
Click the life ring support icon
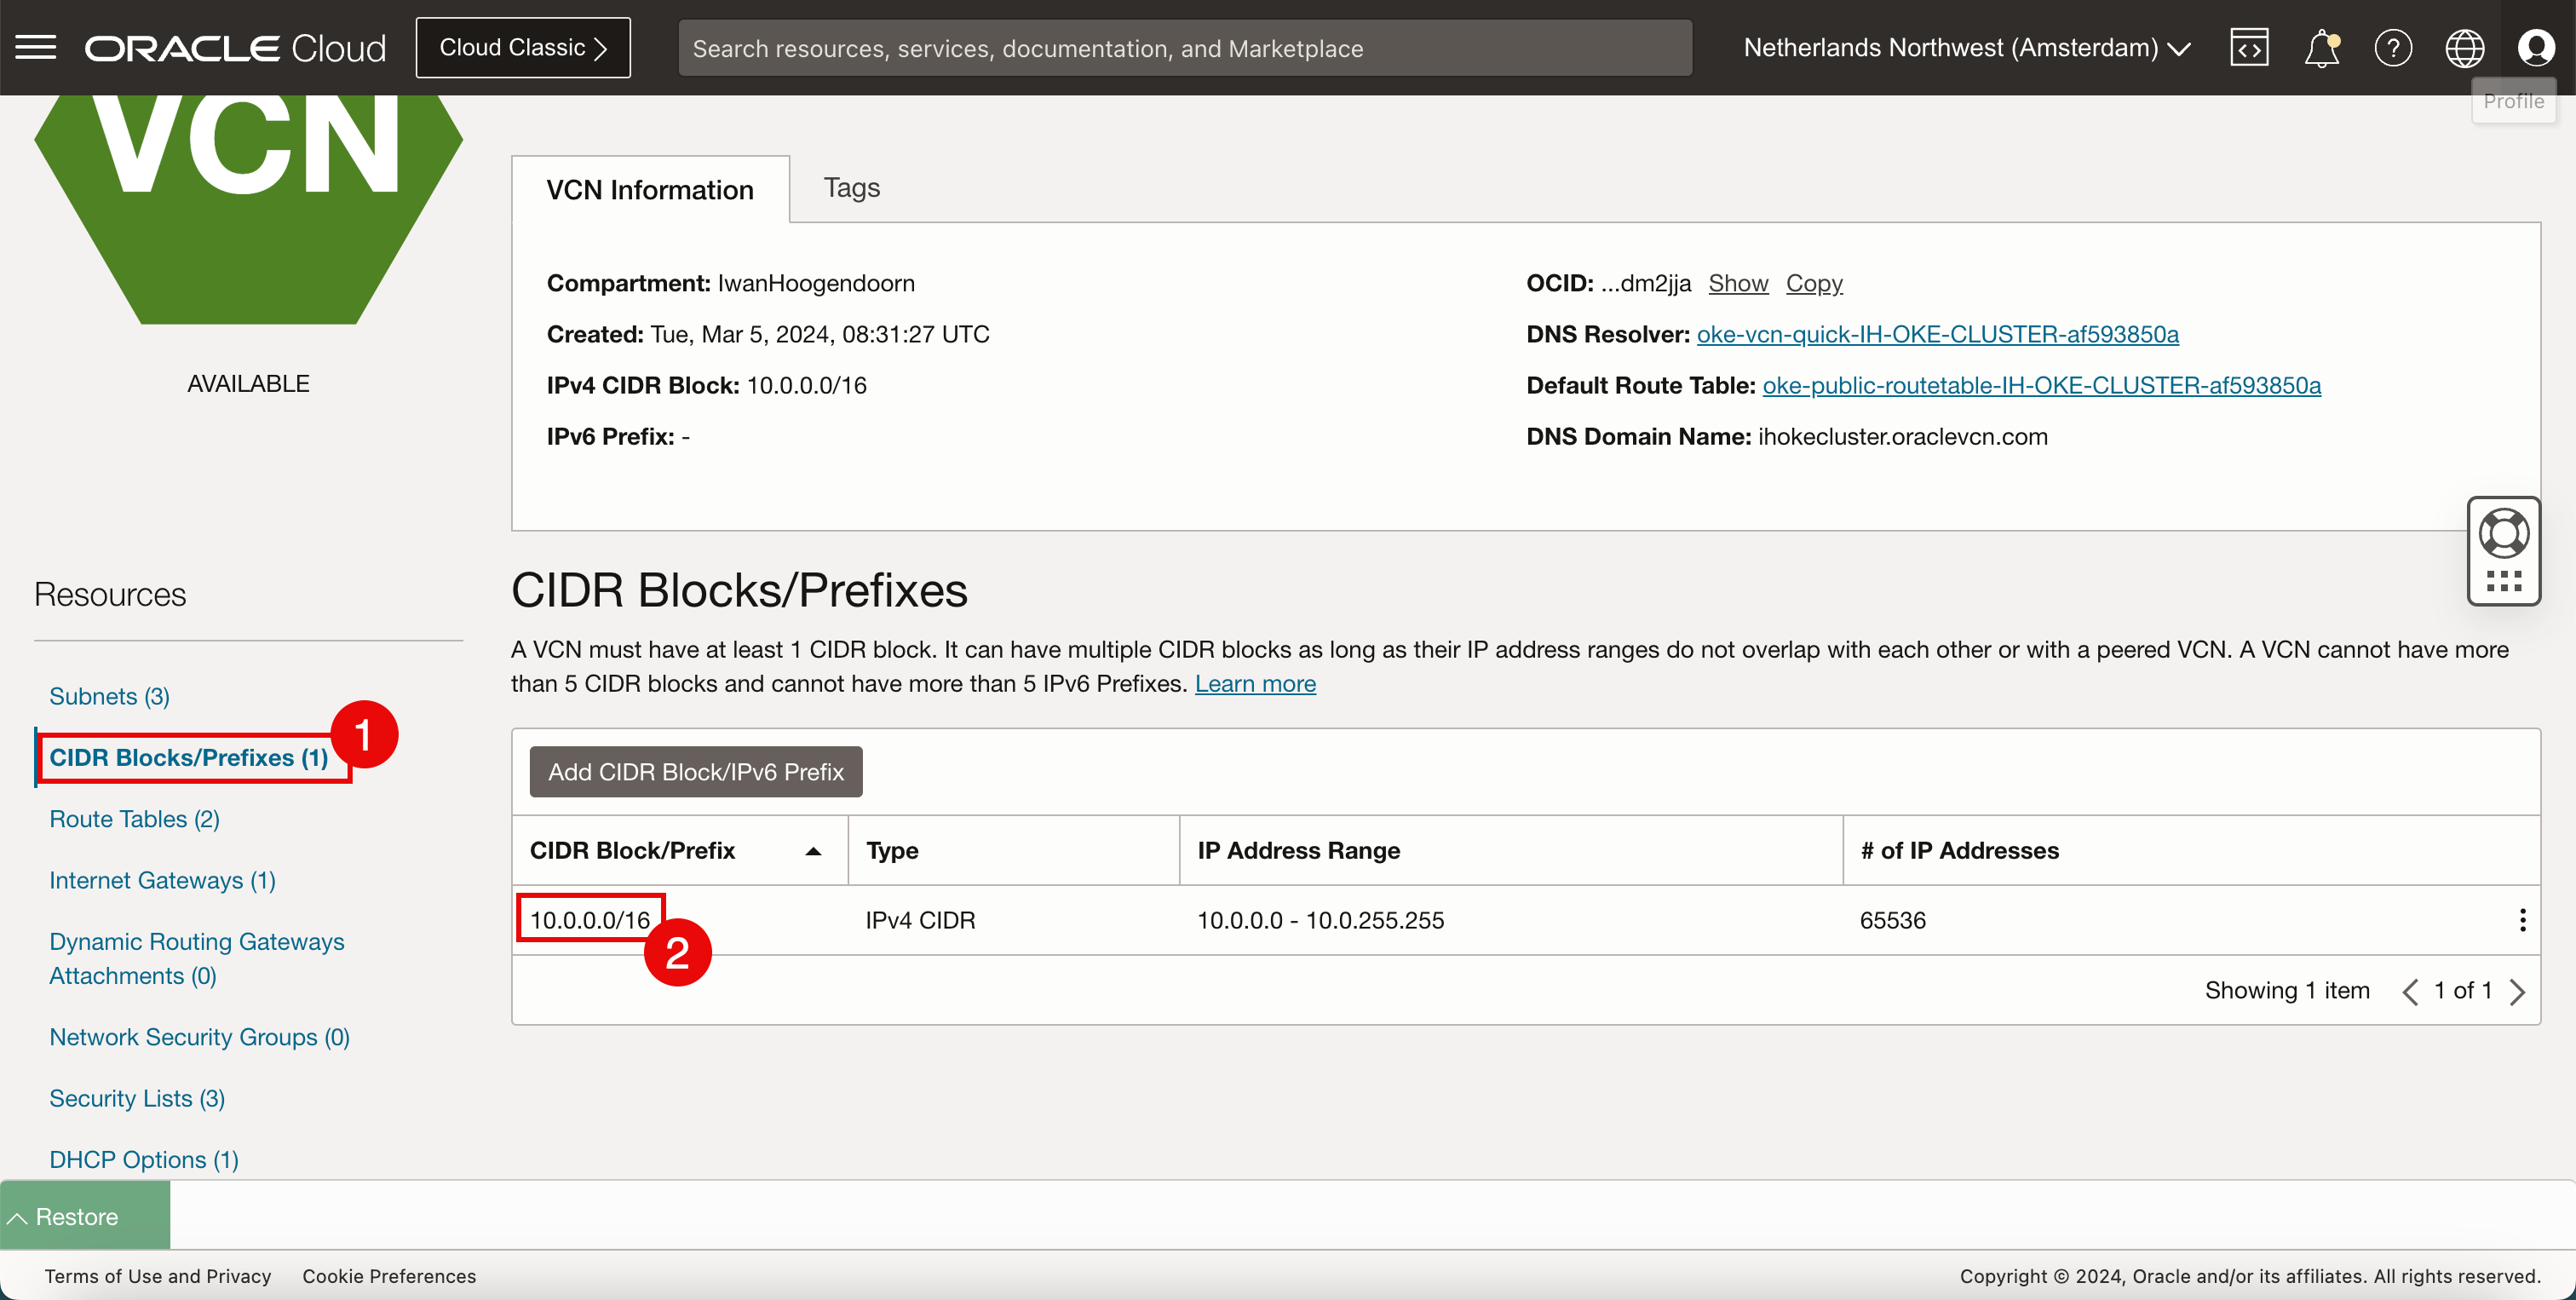pos(2503,533)
